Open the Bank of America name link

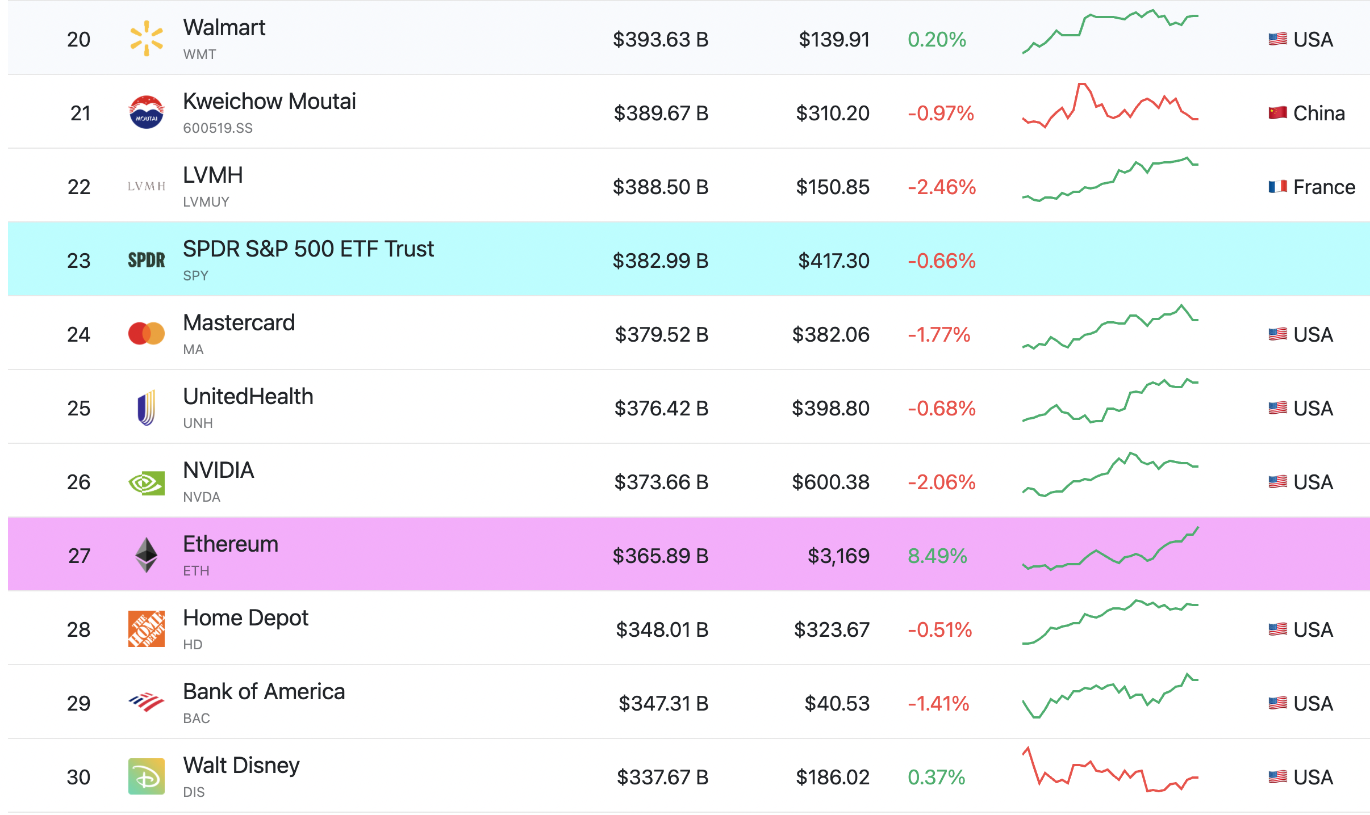264,691
